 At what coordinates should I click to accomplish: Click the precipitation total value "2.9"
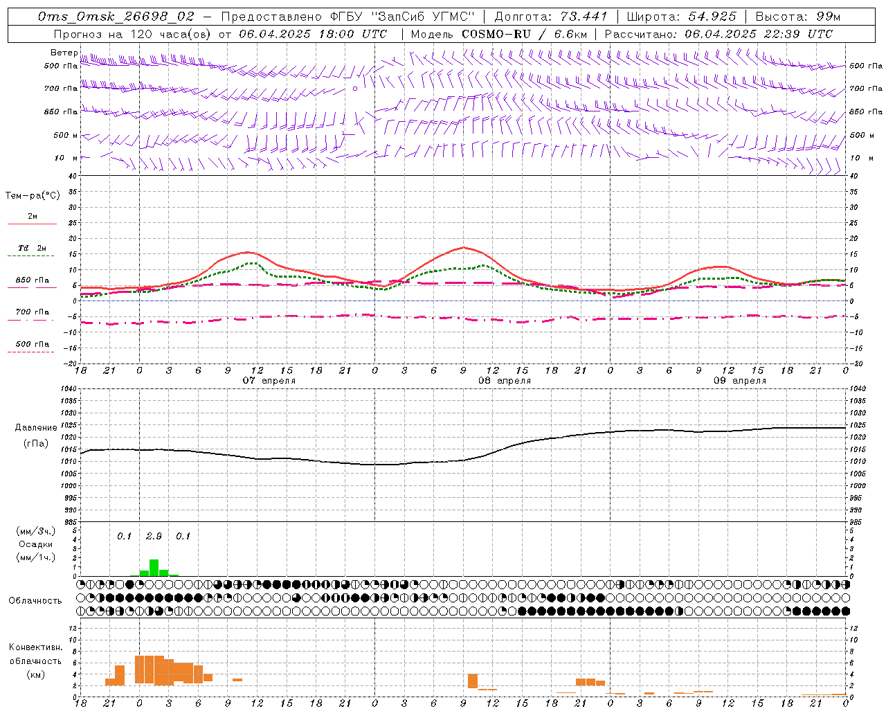(x=154, y=536)
